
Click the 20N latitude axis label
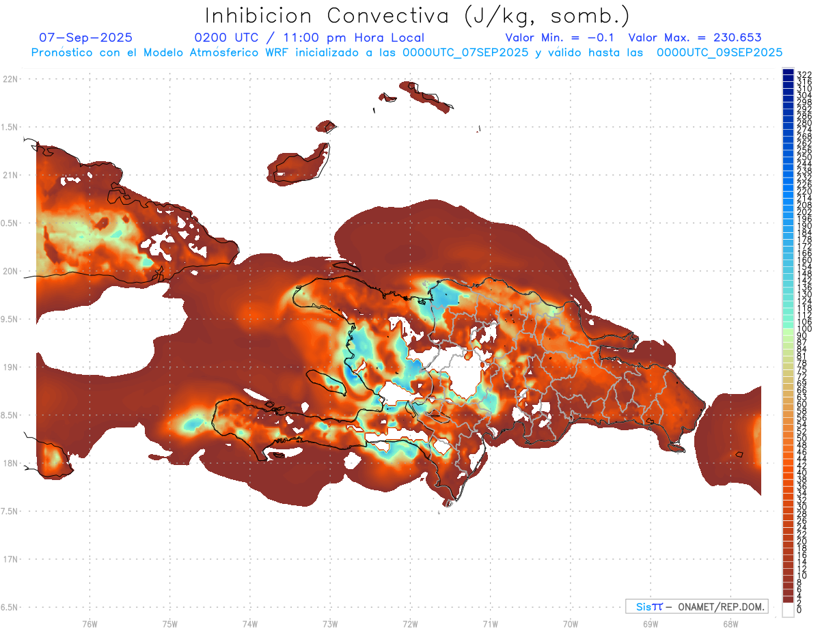tap(10, 271)
